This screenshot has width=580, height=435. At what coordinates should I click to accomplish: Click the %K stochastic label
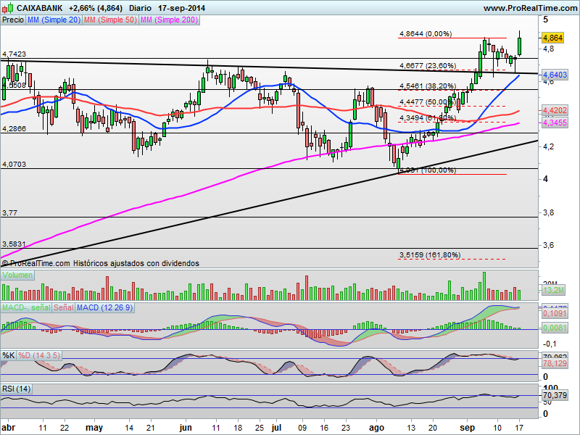(9, 355)
